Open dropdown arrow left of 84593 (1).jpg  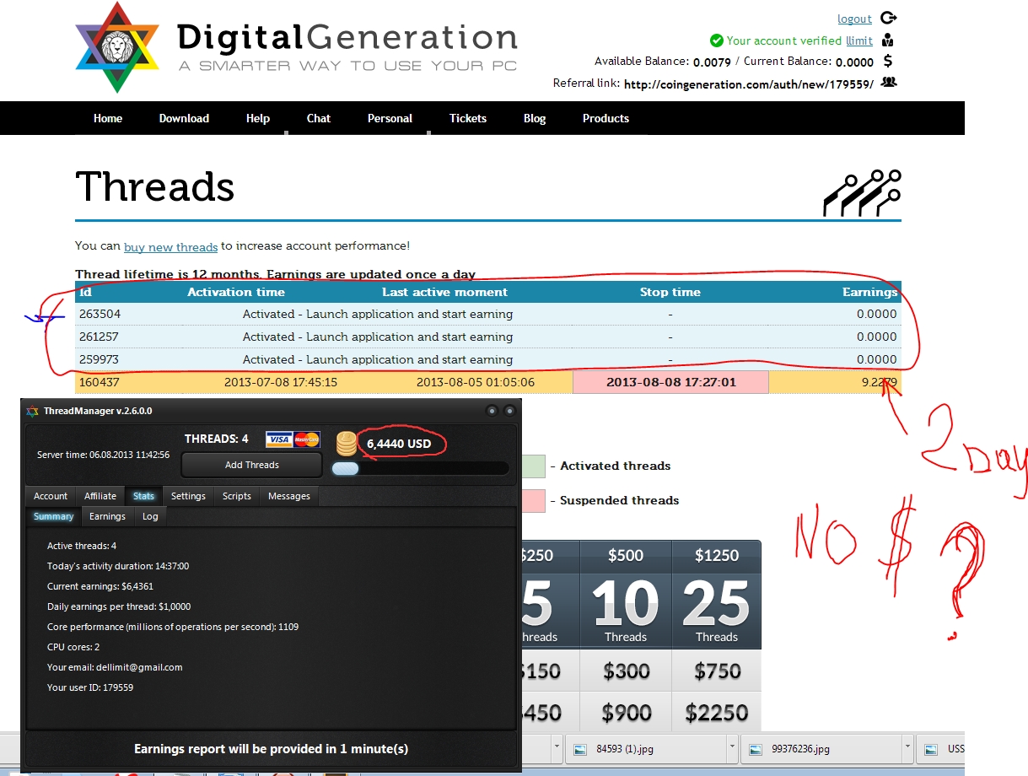(557, 748)
